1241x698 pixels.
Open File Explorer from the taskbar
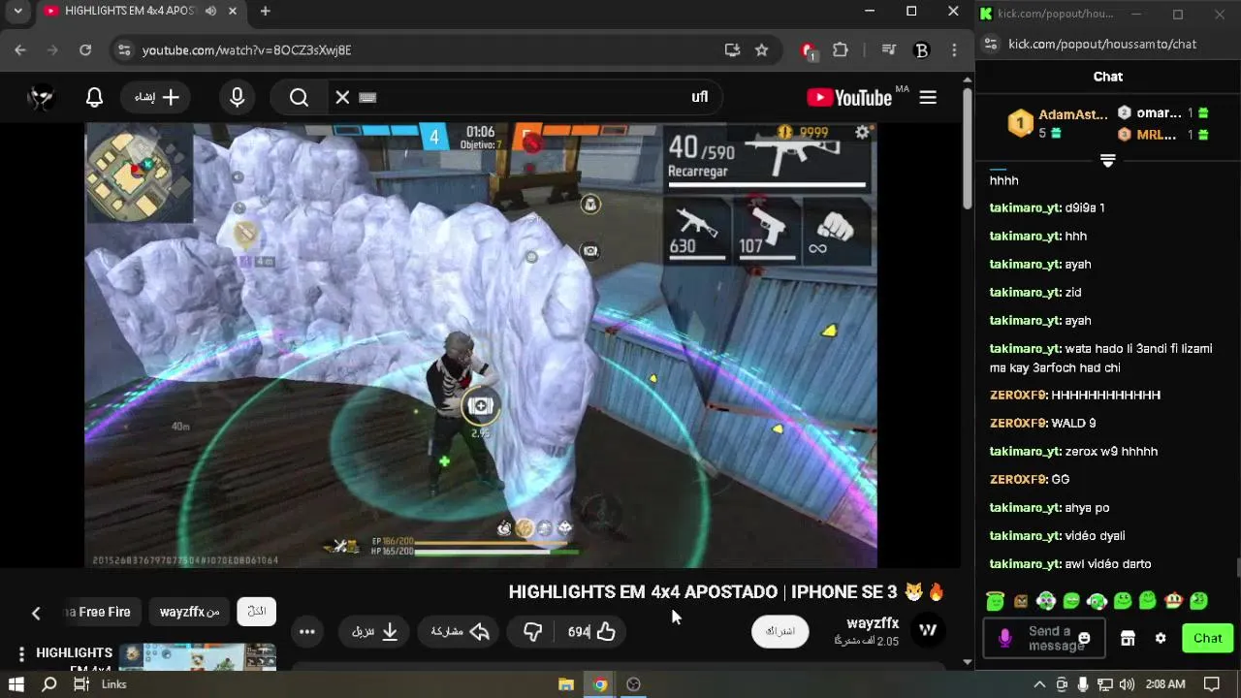click(x=566, y=684)
